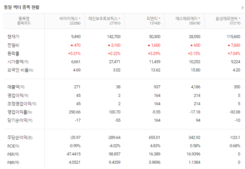
Task: Click the PER(배) row label
Action: point(13,154)
